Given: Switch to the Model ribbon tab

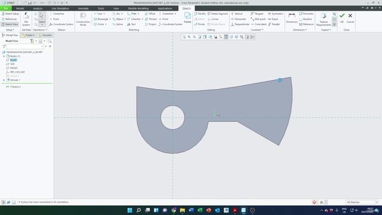Looking at the screenshot, I should (x=20, y=8).
